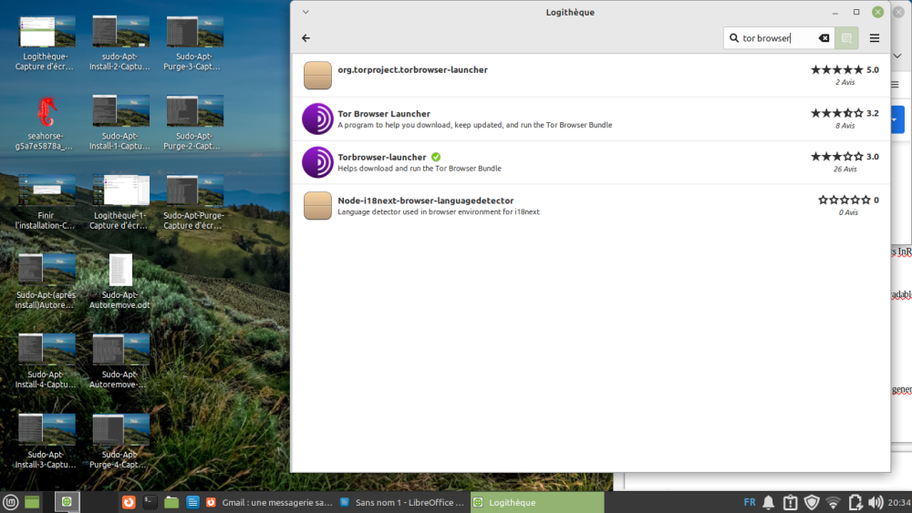
Task: Open the Logithèque hamburger menu
Action: click(x=875, y=38)
